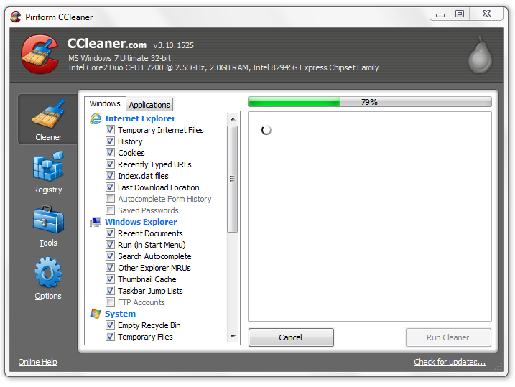Toggle Recent Documents checkbox
Image resolution: width=515 pixels, height=387 pixels.
111,233
